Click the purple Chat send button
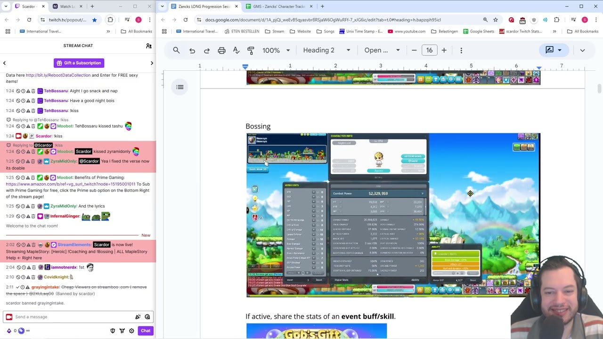The width and height of the screenshot is (603, 339). pyautogui.click(x=146, y=331)
